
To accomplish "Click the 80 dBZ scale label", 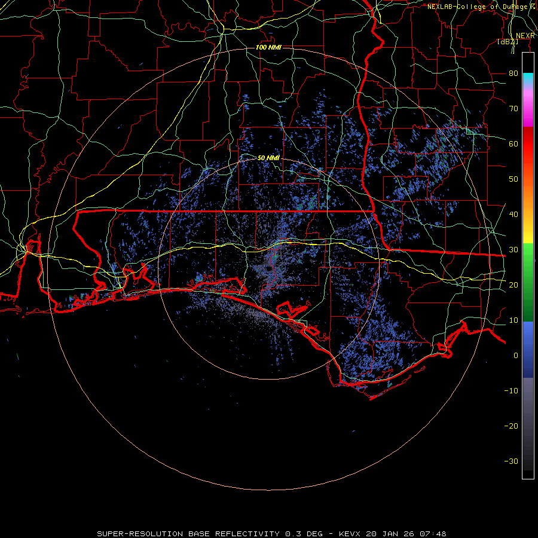I will pyautogui.click(x=513, y=74).
